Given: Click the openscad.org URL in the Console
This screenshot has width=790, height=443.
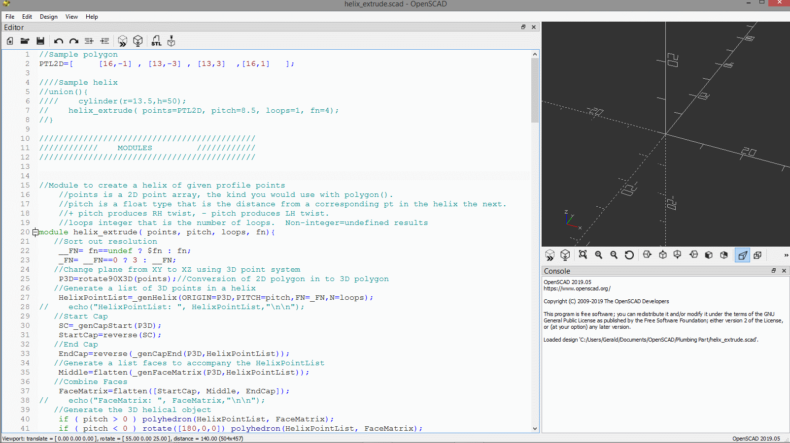Looking at the screenshot, I should (x=577, y=288).
